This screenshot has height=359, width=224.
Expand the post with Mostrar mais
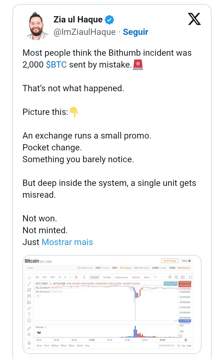(67, 242)
